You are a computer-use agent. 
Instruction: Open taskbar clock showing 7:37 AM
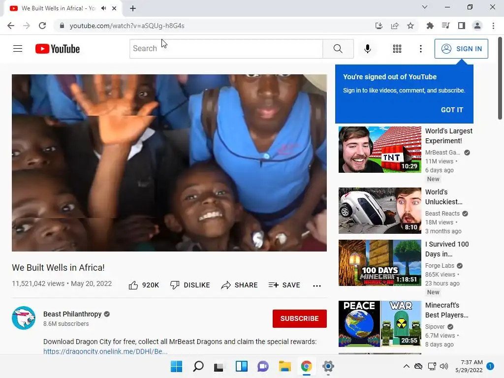(469, 366)
